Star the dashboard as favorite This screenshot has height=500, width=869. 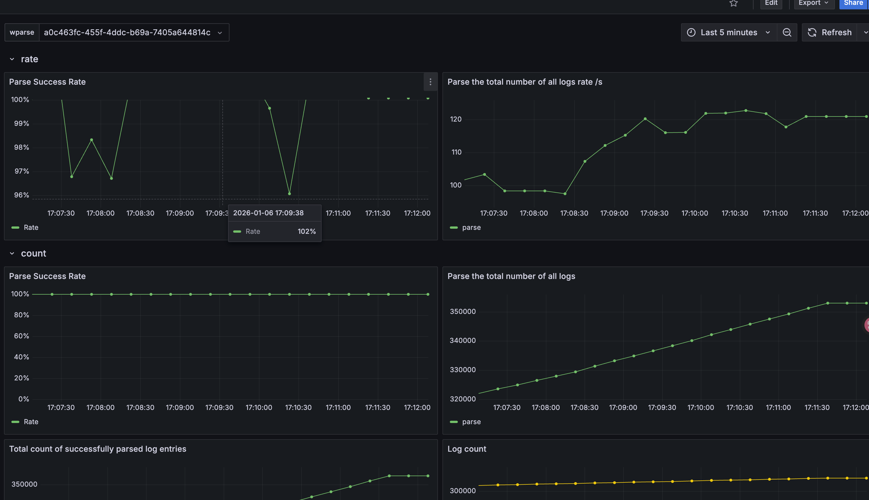coord(734,3)
